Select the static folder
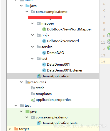The image size is (110, 131). click(x=40, y=88)
